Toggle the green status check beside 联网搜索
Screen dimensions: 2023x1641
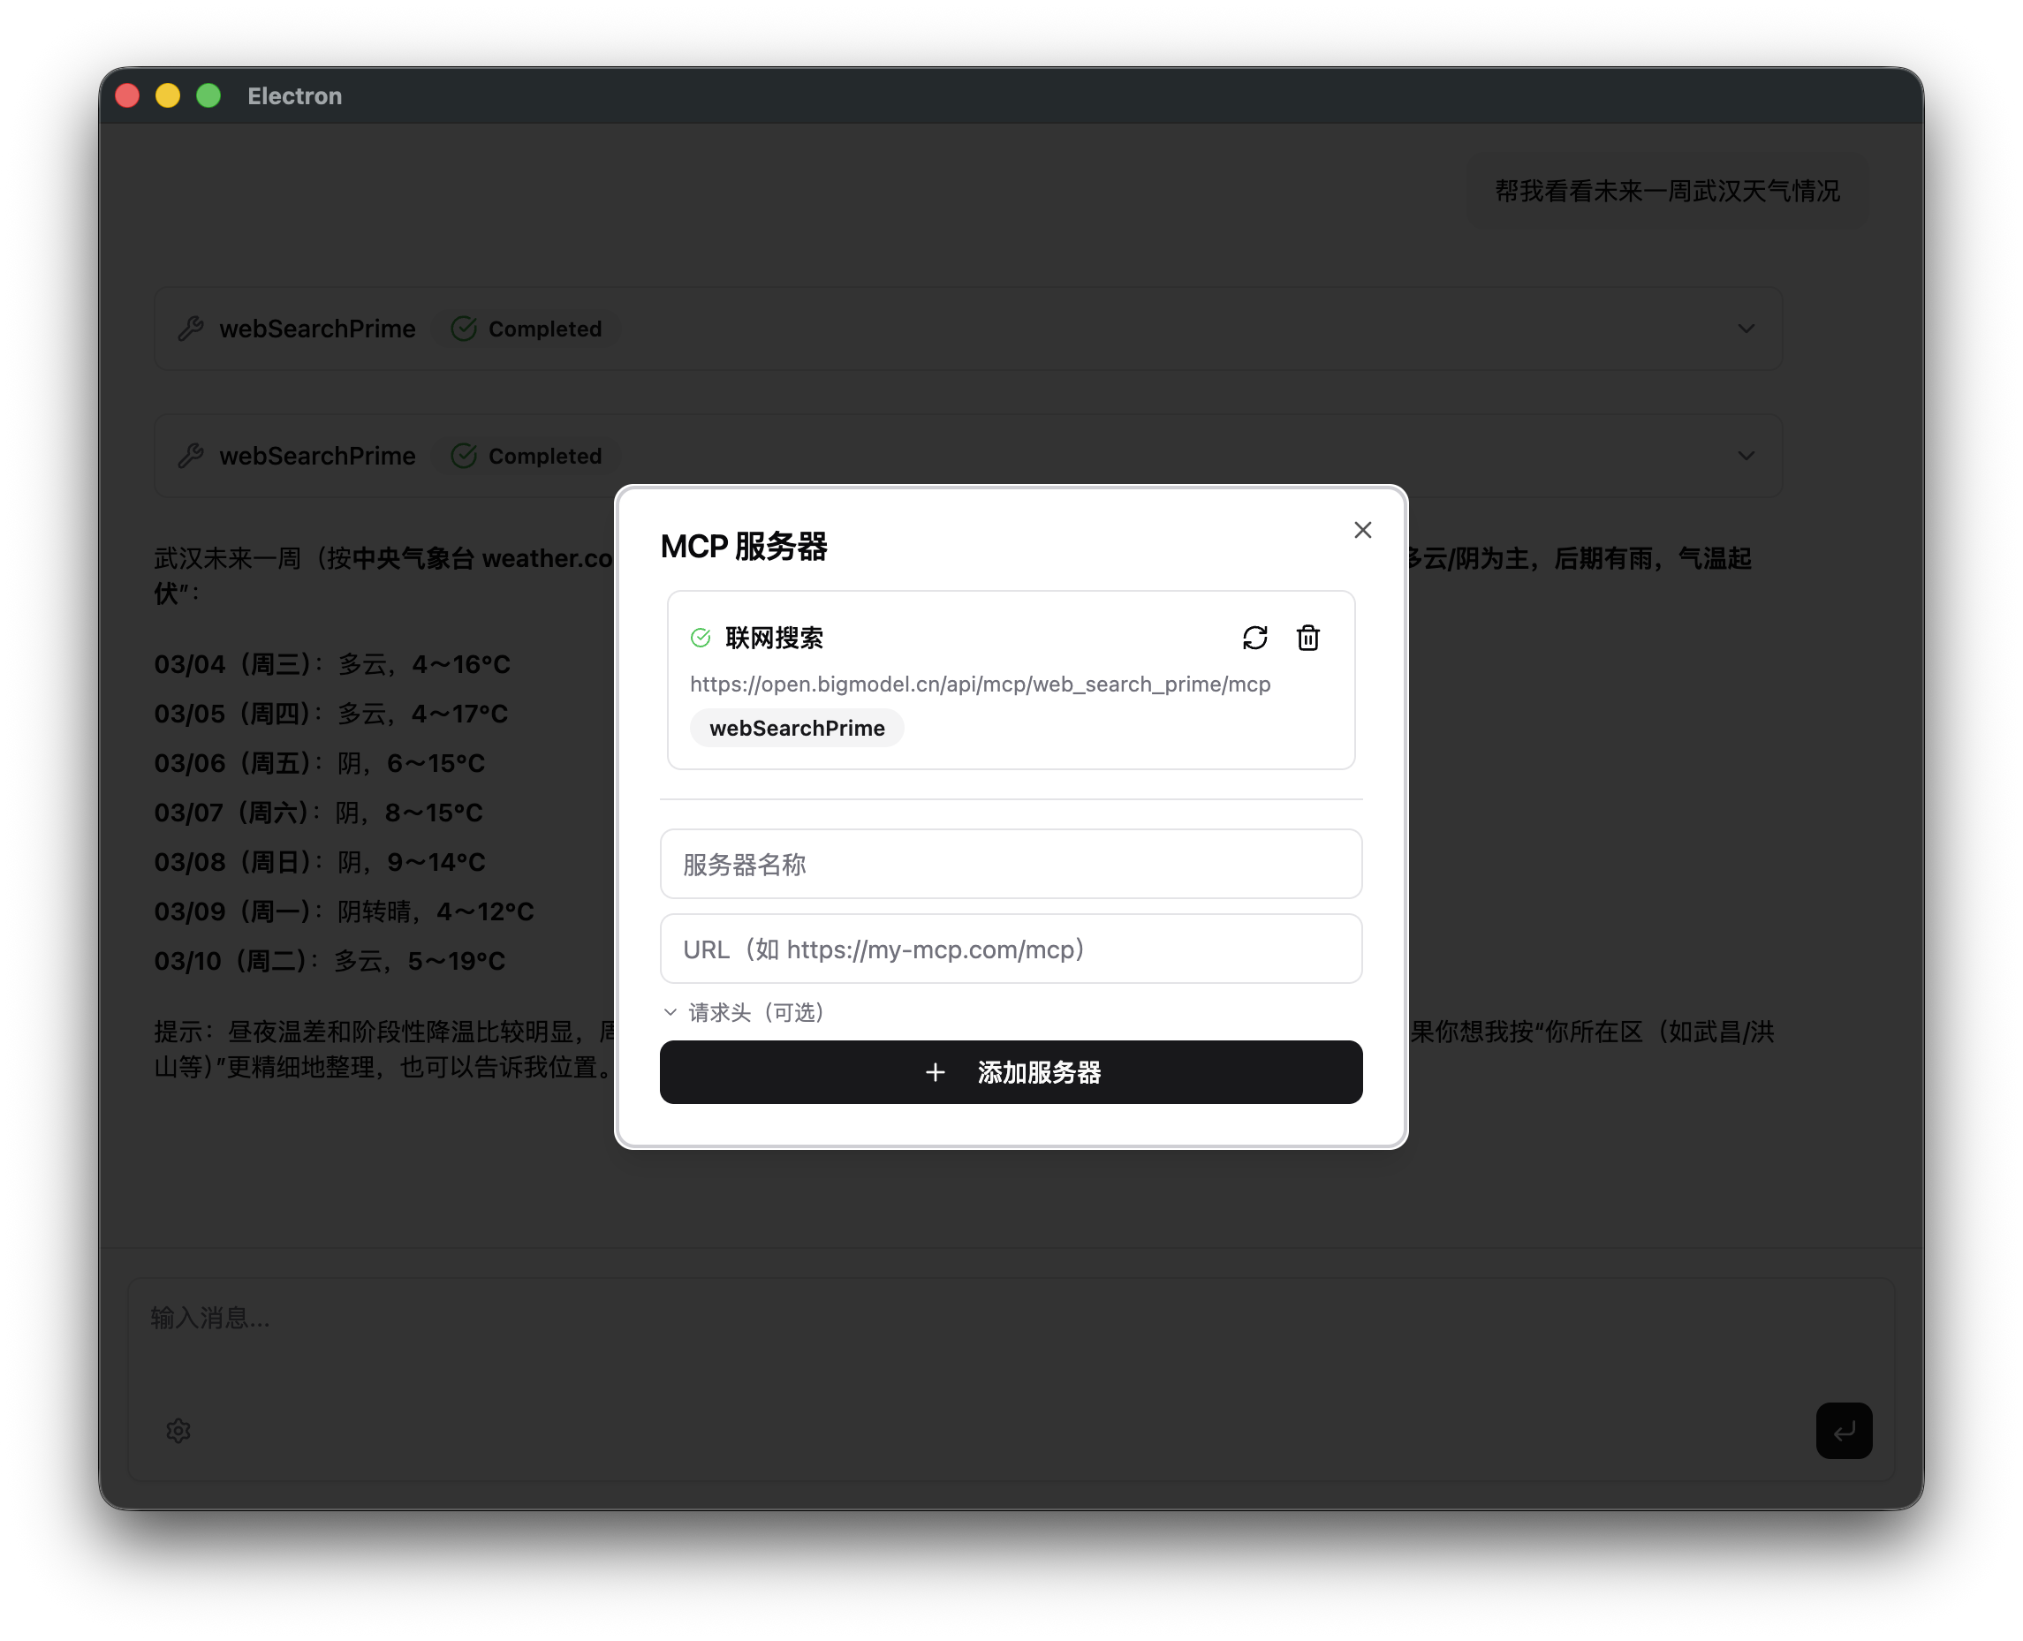[x=700, y=638]
